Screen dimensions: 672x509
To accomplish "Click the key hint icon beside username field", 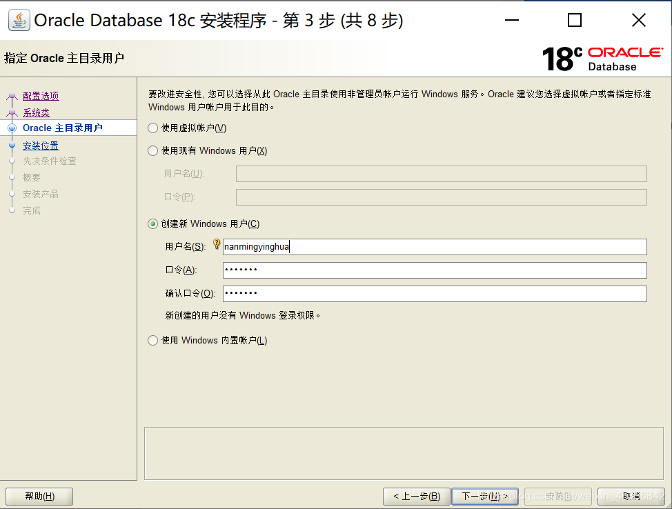I will point(217,244).
